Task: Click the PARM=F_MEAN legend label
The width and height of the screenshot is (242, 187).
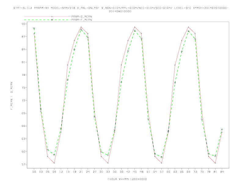Action: [x=82, y=20]
